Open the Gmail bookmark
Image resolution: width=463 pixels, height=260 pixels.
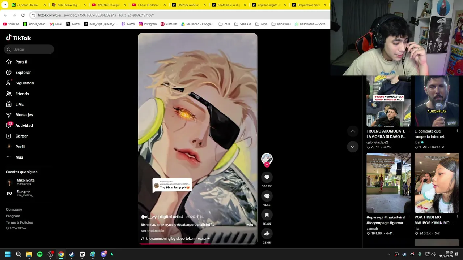[x=56, y=24]
